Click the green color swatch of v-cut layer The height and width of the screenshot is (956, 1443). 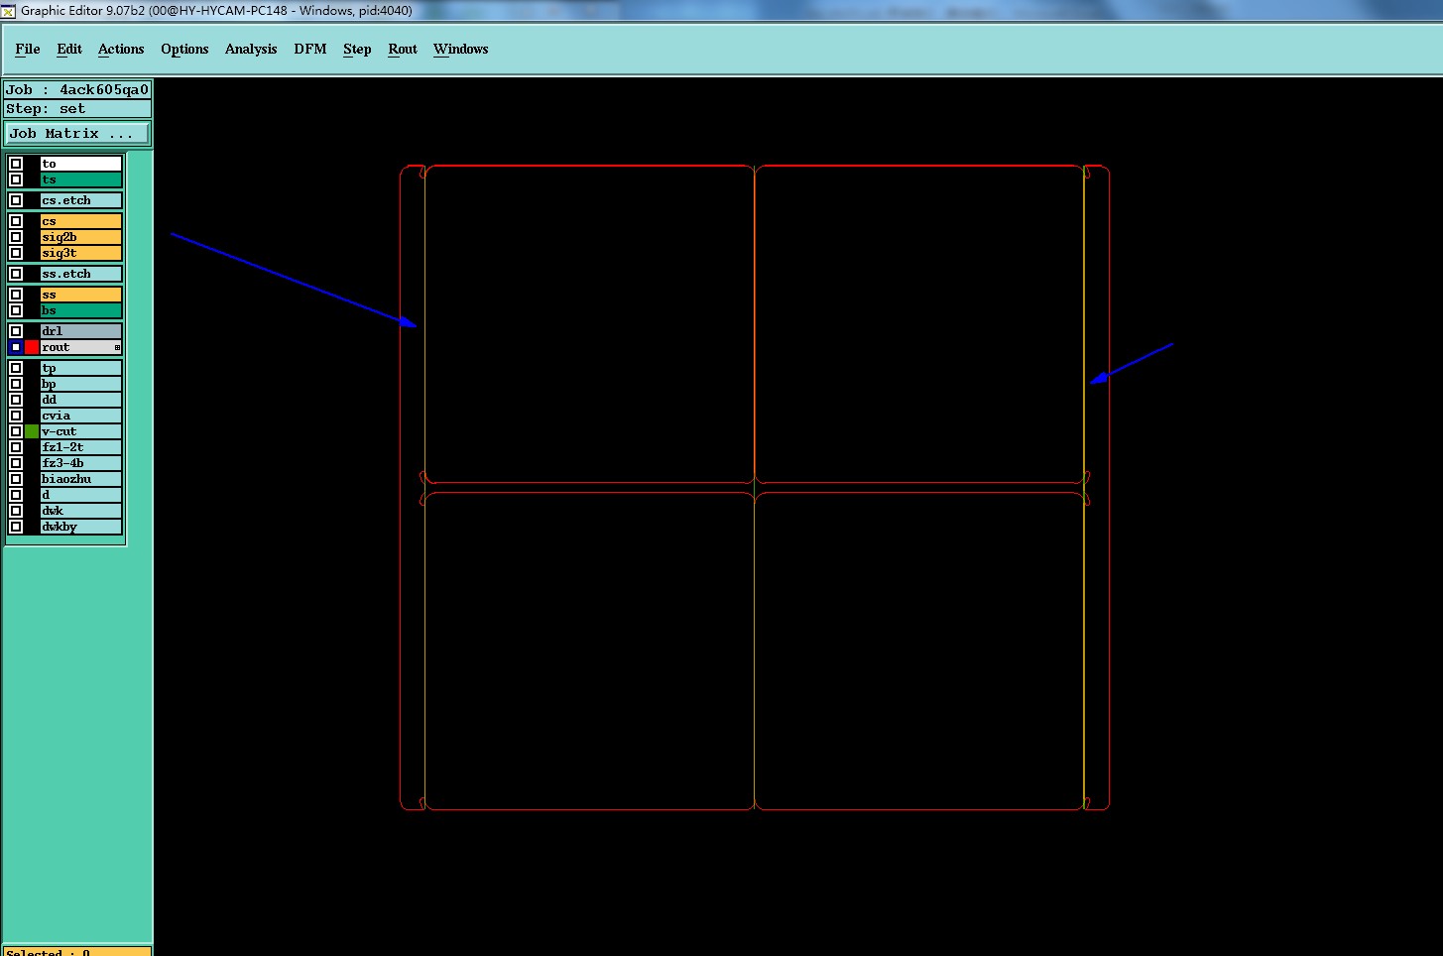pyautogui.click(x=32, y=431)
